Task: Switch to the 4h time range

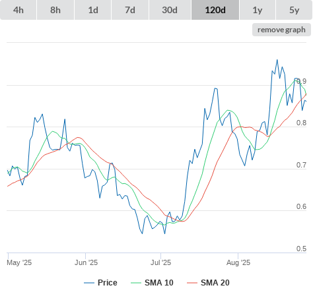Action: click(18, 10)
